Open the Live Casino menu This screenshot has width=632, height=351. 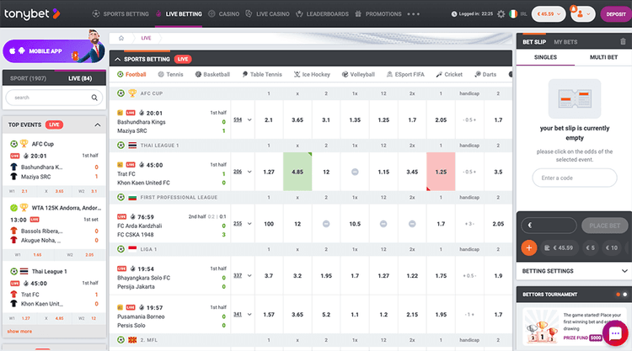click(268, 14)
